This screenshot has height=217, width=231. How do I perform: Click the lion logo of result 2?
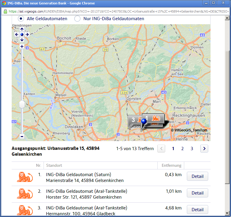click(25, 194)
